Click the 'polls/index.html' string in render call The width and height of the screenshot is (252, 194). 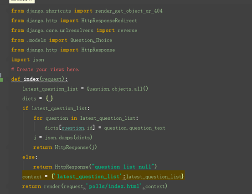[x=114, y=186]
